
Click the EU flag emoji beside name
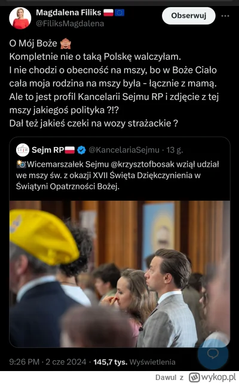(x=119, y=13)
